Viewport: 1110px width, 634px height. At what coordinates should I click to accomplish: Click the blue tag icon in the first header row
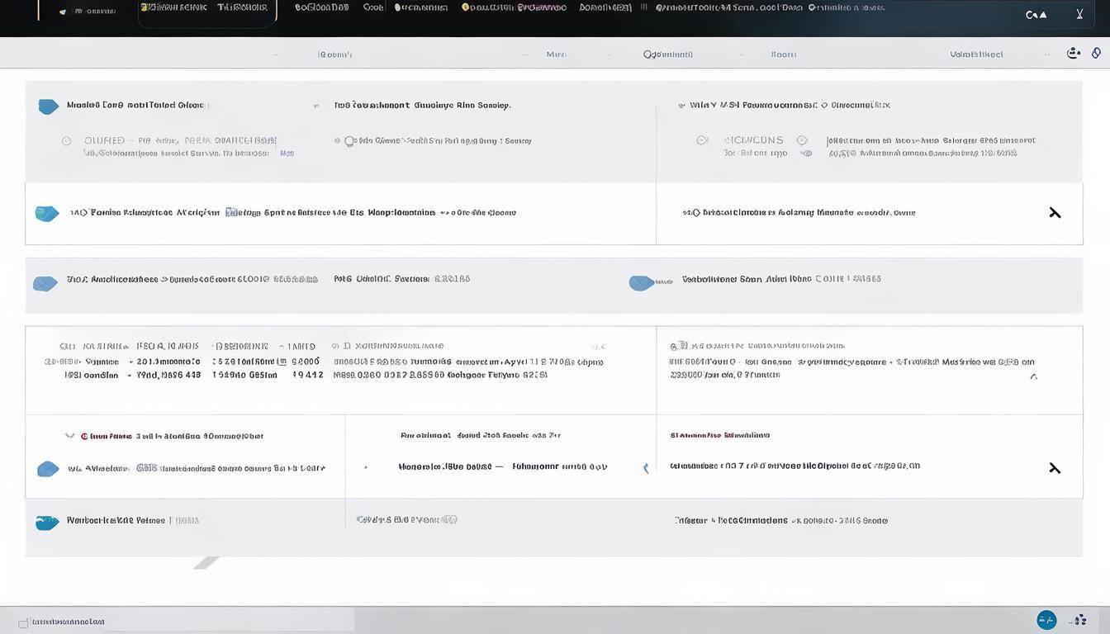pyautogui.click(x=49, y=106)
